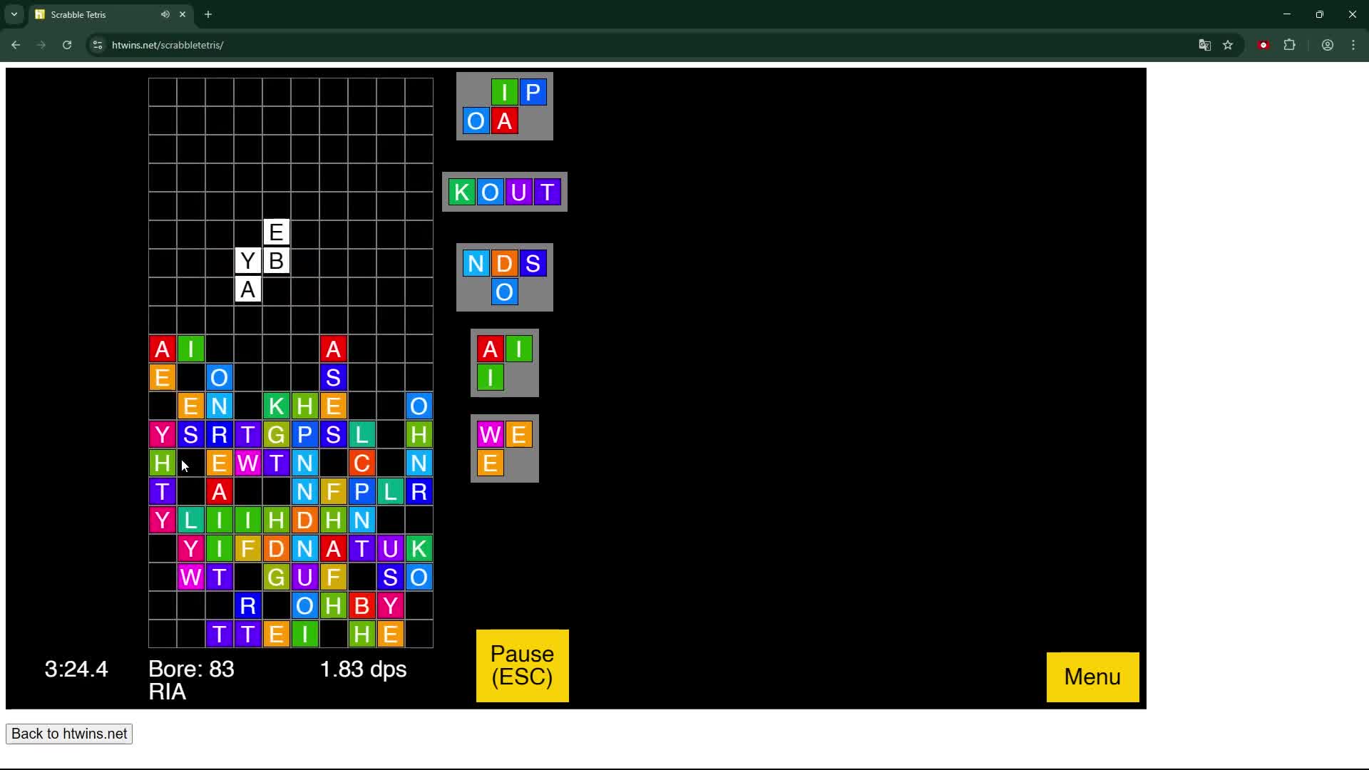Image resolution: width=1369 pixels, height=770 pixels.
Task: Click the Google Translate icon in address bar
Action: (1205, 44)
